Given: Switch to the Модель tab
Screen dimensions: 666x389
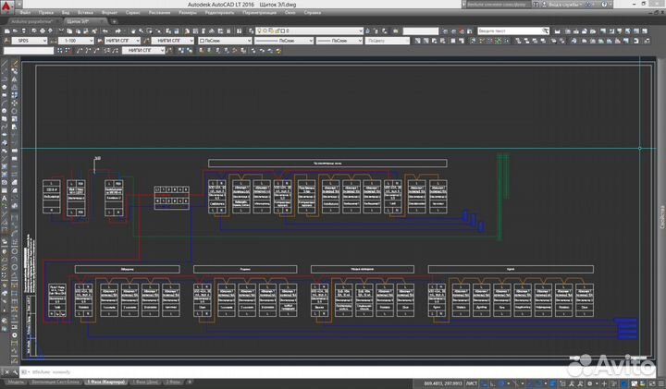Looking at the screenshot, I should [15, 382].
